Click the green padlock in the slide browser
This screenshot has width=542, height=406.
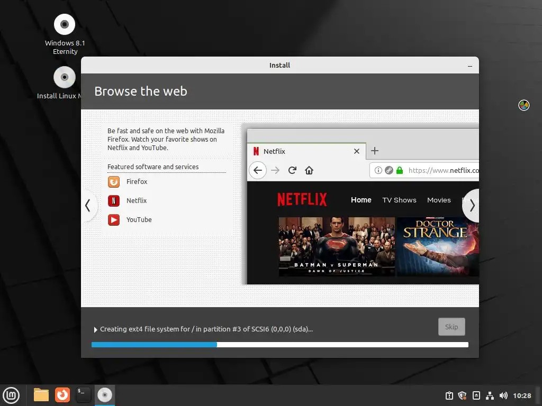point(400,170)
